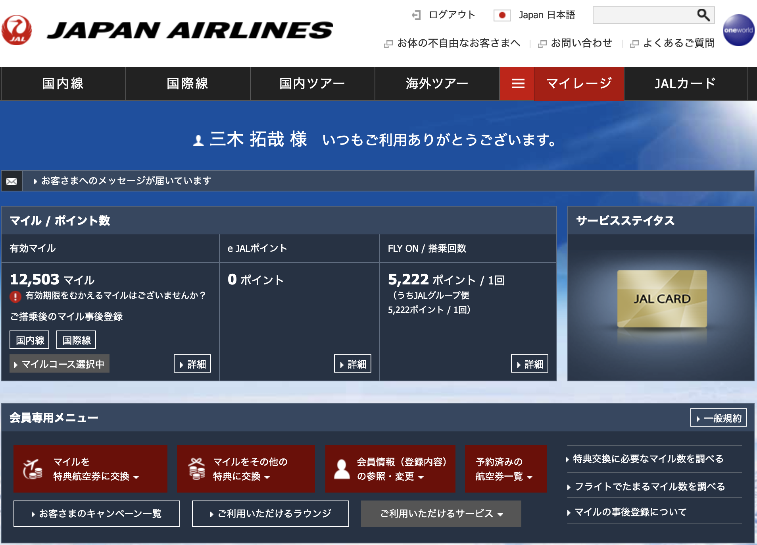The height and width of the screenshot is (545, 757).
Task: Open 特典交換に必要なマイル数を調べる link
Action: pyautogui.click(x=648, y=459)
